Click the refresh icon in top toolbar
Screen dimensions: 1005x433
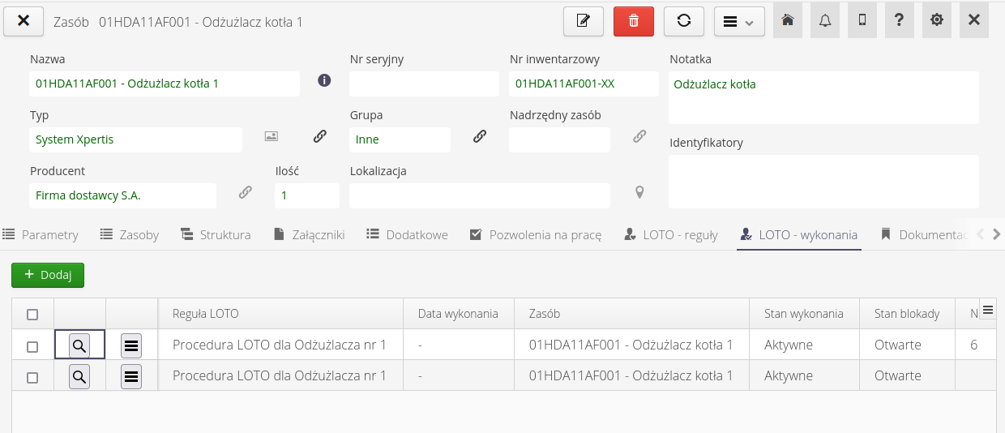coord(683,21)
